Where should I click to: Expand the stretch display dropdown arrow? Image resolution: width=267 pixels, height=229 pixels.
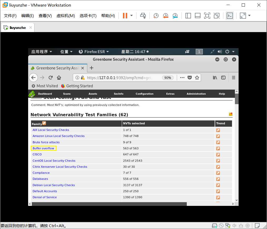(x=249, y=16)
